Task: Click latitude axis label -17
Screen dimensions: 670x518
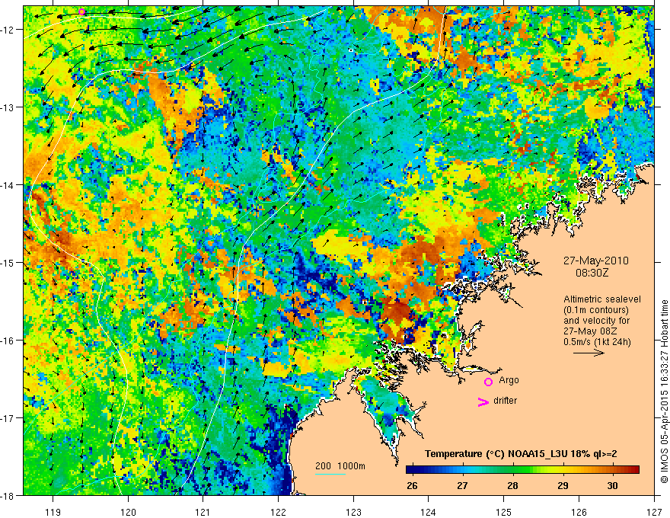Action: point(8,418)
